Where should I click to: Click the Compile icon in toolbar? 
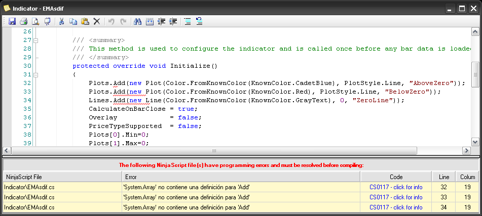point(48,21)
